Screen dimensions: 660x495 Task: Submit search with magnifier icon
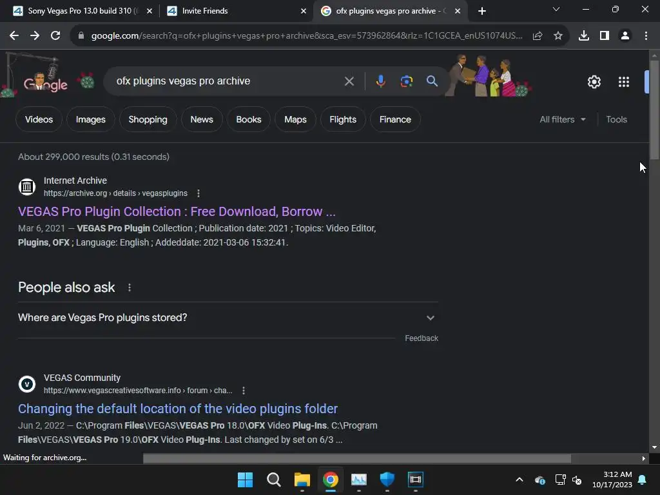(432, 81)
